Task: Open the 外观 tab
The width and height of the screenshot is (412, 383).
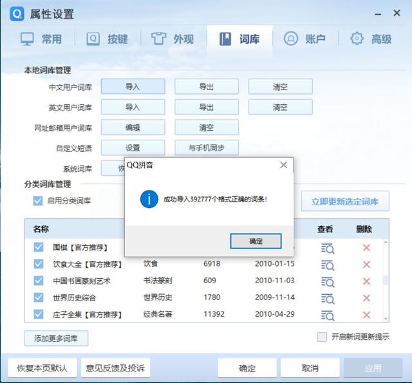Action: pyautogui.click(x=173, y=39)
